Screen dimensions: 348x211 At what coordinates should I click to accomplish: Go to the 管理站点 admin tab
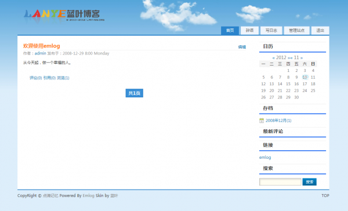click(297, 30)
